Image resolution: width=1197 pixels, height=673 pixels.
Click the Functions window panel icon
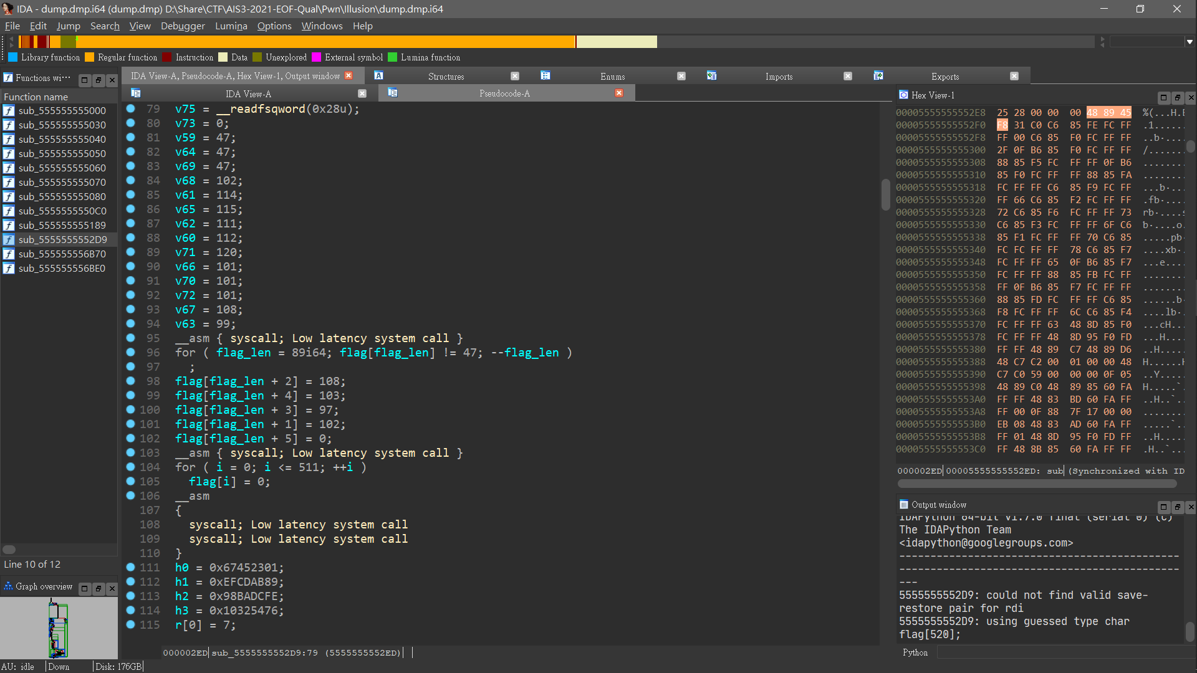8,78
